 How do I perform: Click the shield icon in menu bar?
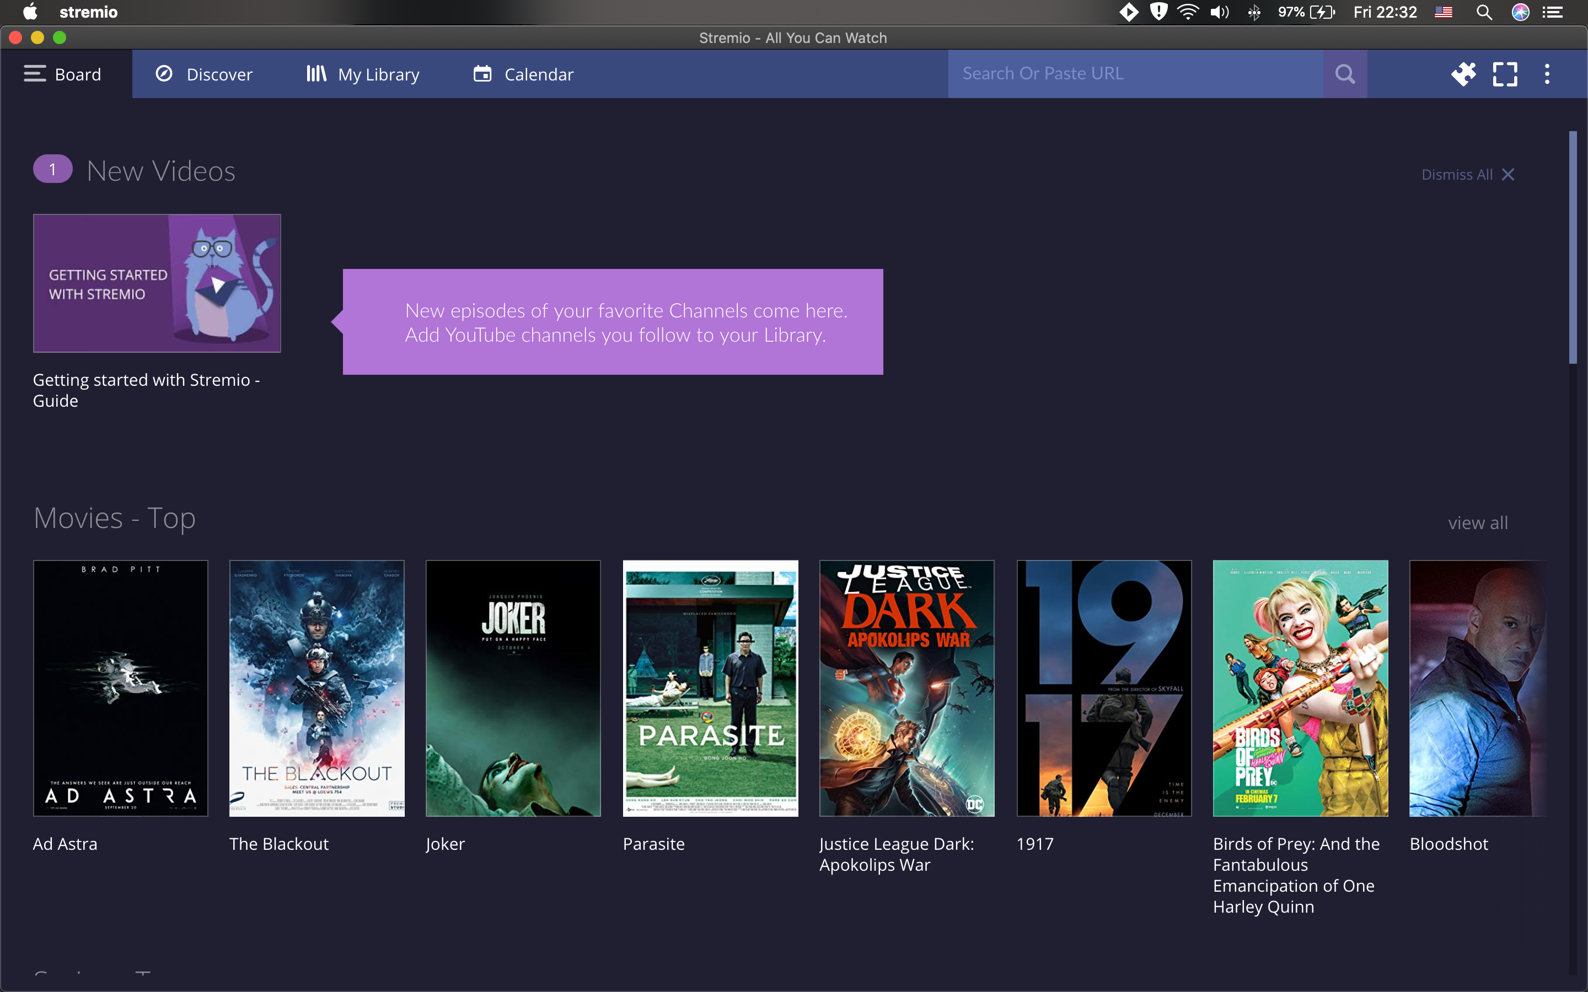click(1159, 12)
